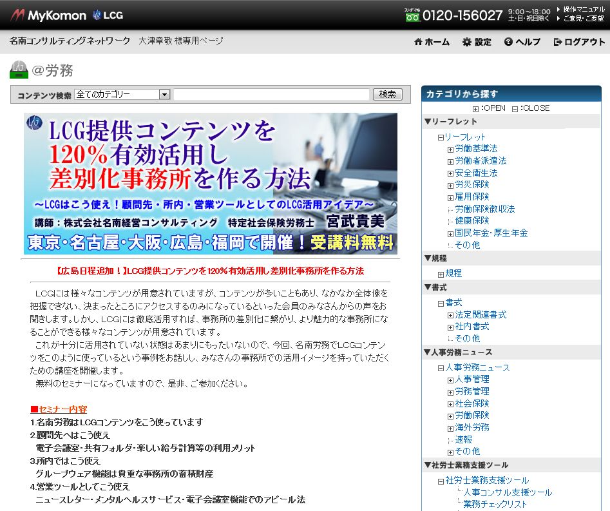Expand 法定関連書式 category
This screenshot has height=511, width=610.
coord(450,316)
